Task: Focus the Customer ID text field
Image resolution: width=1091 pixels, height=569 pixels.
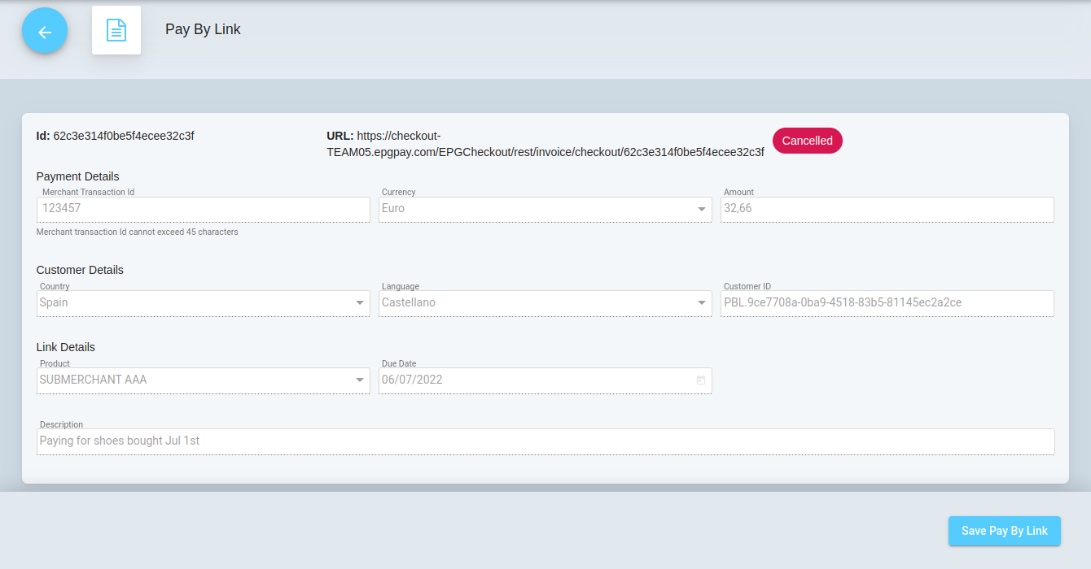Action: (886, 302)
